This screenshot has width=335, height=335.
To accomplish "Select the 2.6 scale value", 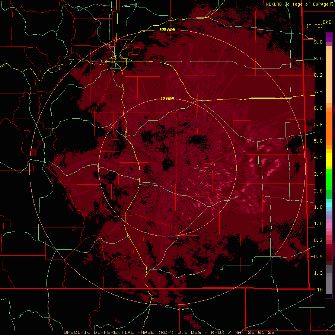I will [318, 191].
